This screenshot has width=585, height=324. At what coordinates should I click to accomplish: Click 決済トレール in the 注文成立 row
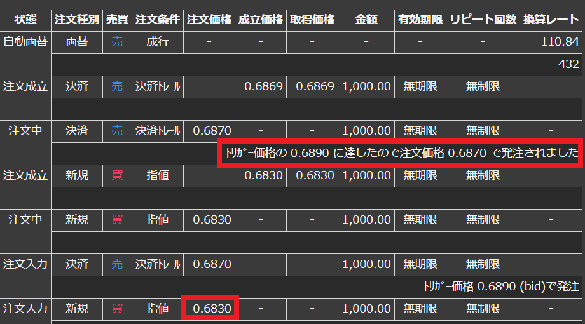click(x=158, y=86)
